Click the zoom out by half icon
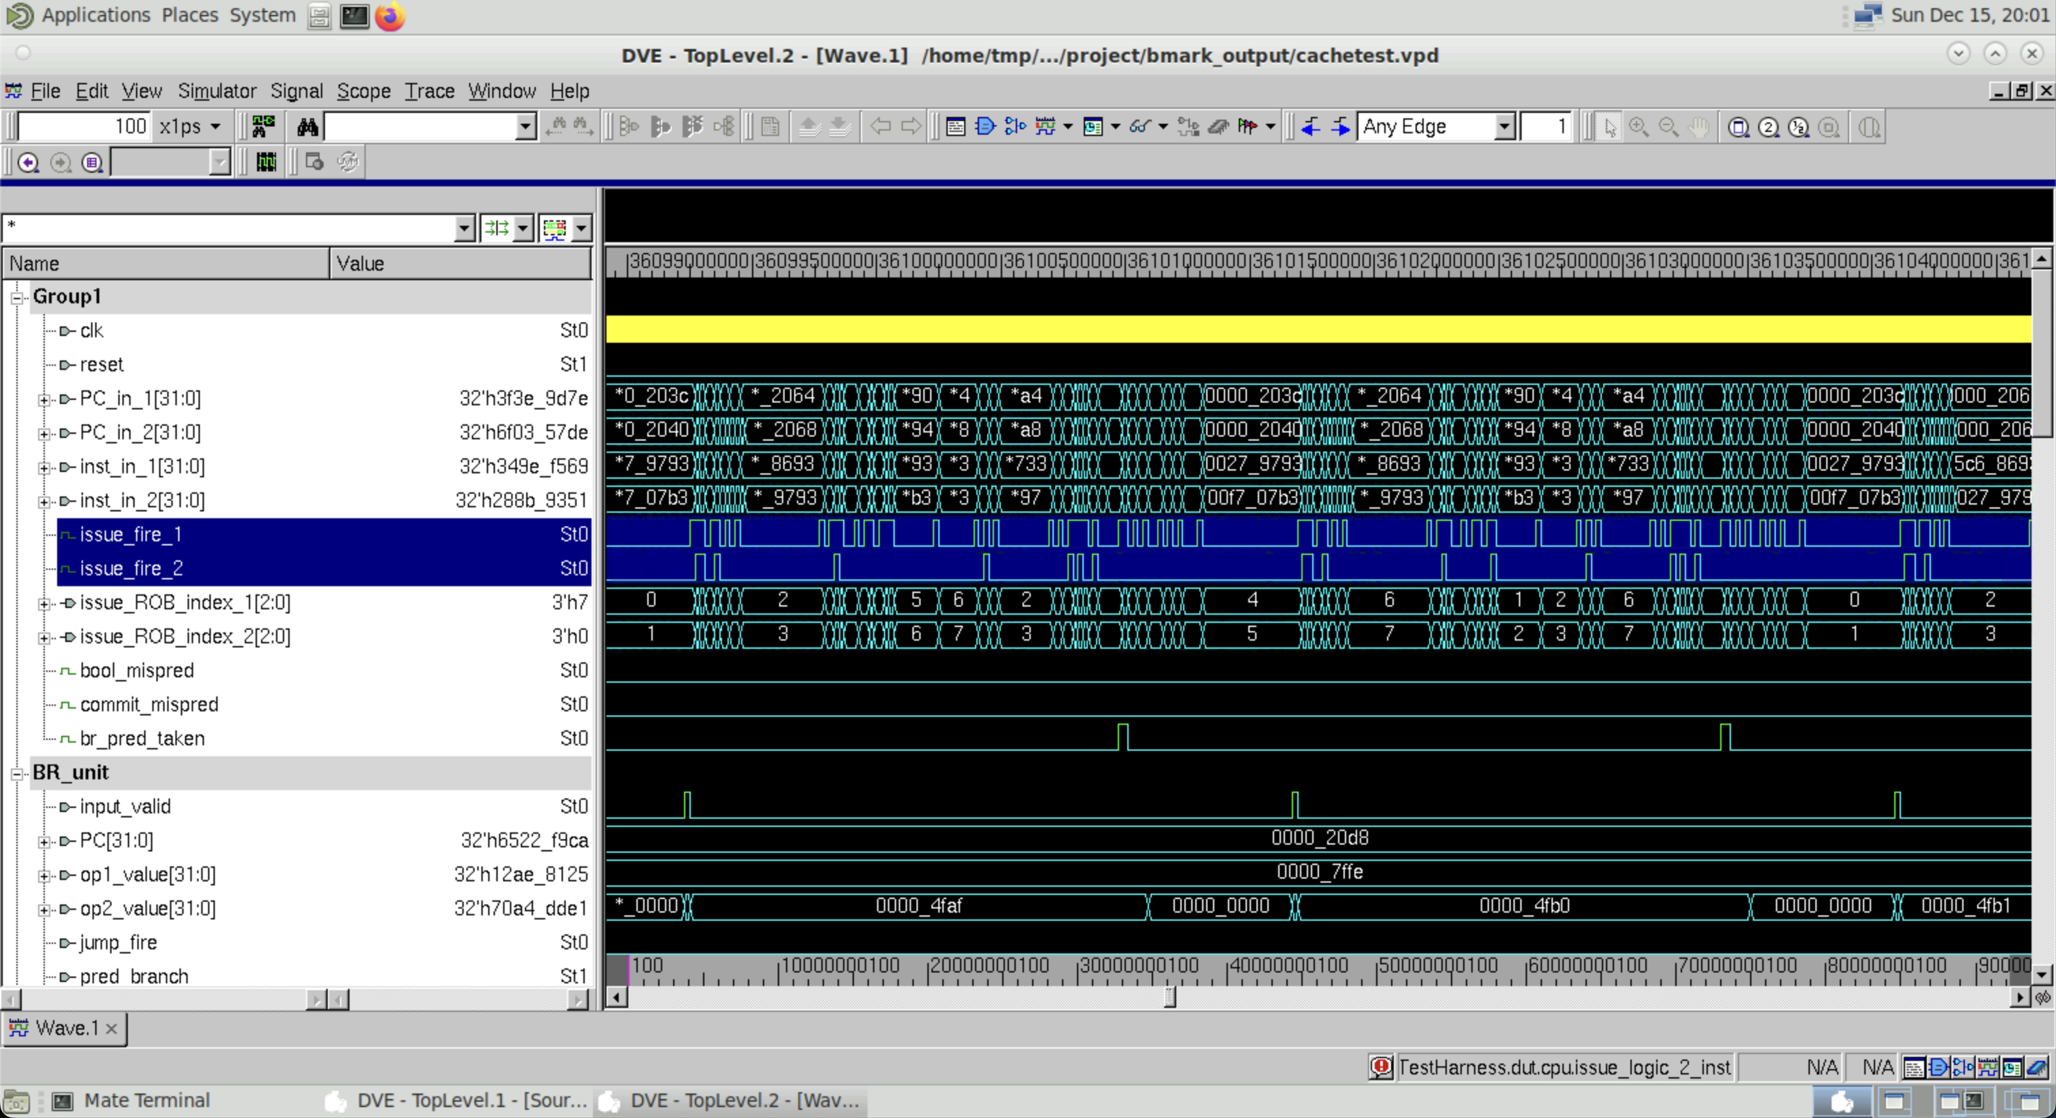Viewport: 2056px width, 1118px height. click(1798, 127)
